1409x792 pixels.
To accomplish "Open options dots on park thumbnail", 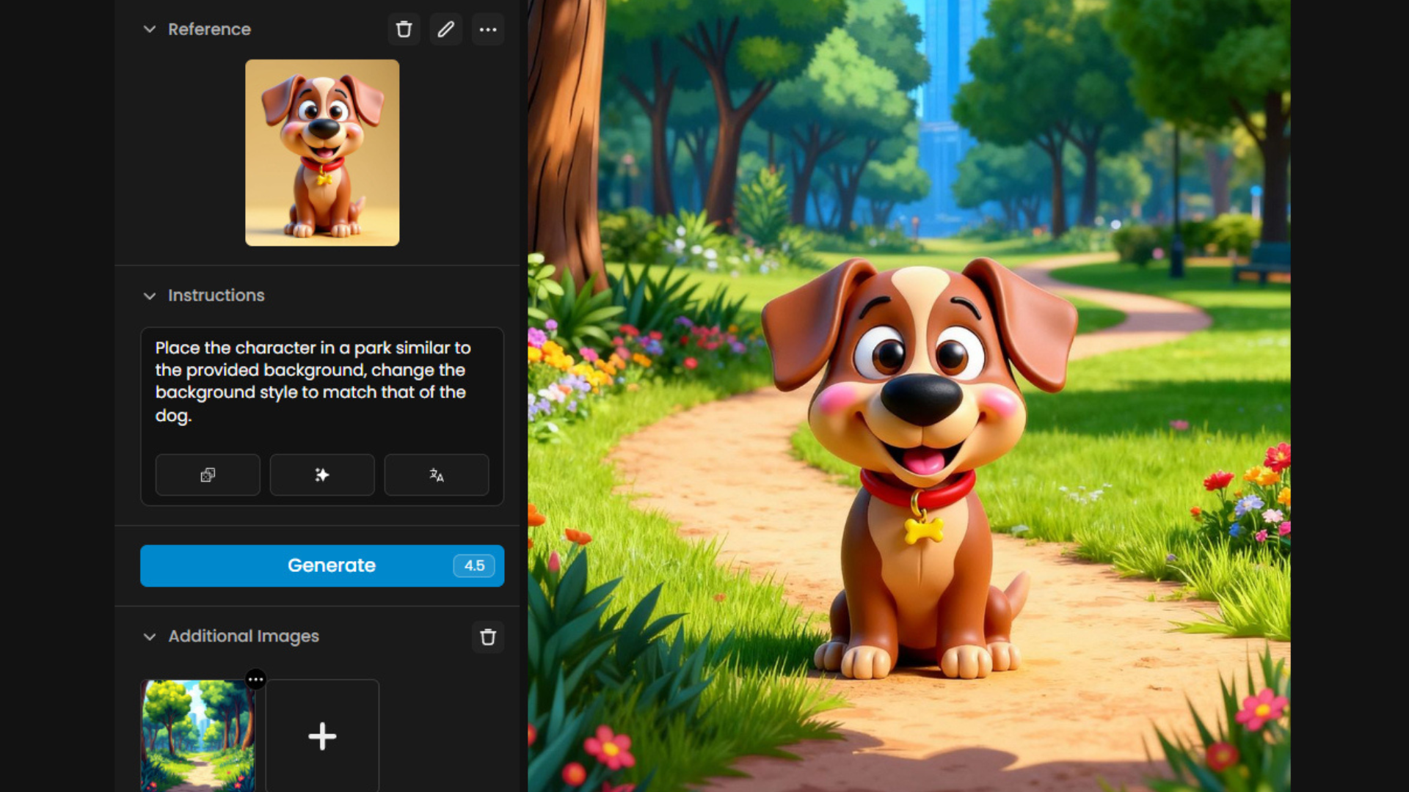I will 255,679.
